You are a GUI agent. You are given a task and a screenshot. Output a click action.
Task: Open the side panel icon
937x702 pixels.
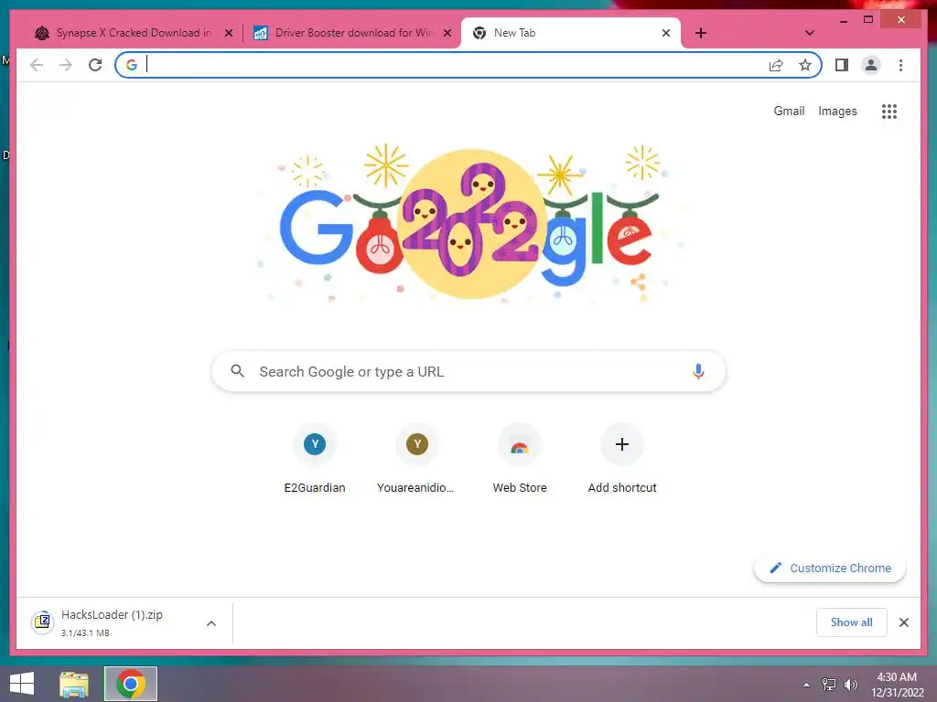842,65
